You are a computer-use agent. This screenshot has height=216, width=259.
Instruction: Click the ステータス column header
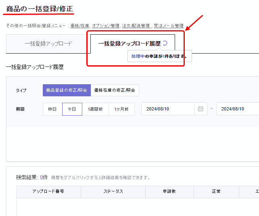pyautogui.click(x=113, y=192)
